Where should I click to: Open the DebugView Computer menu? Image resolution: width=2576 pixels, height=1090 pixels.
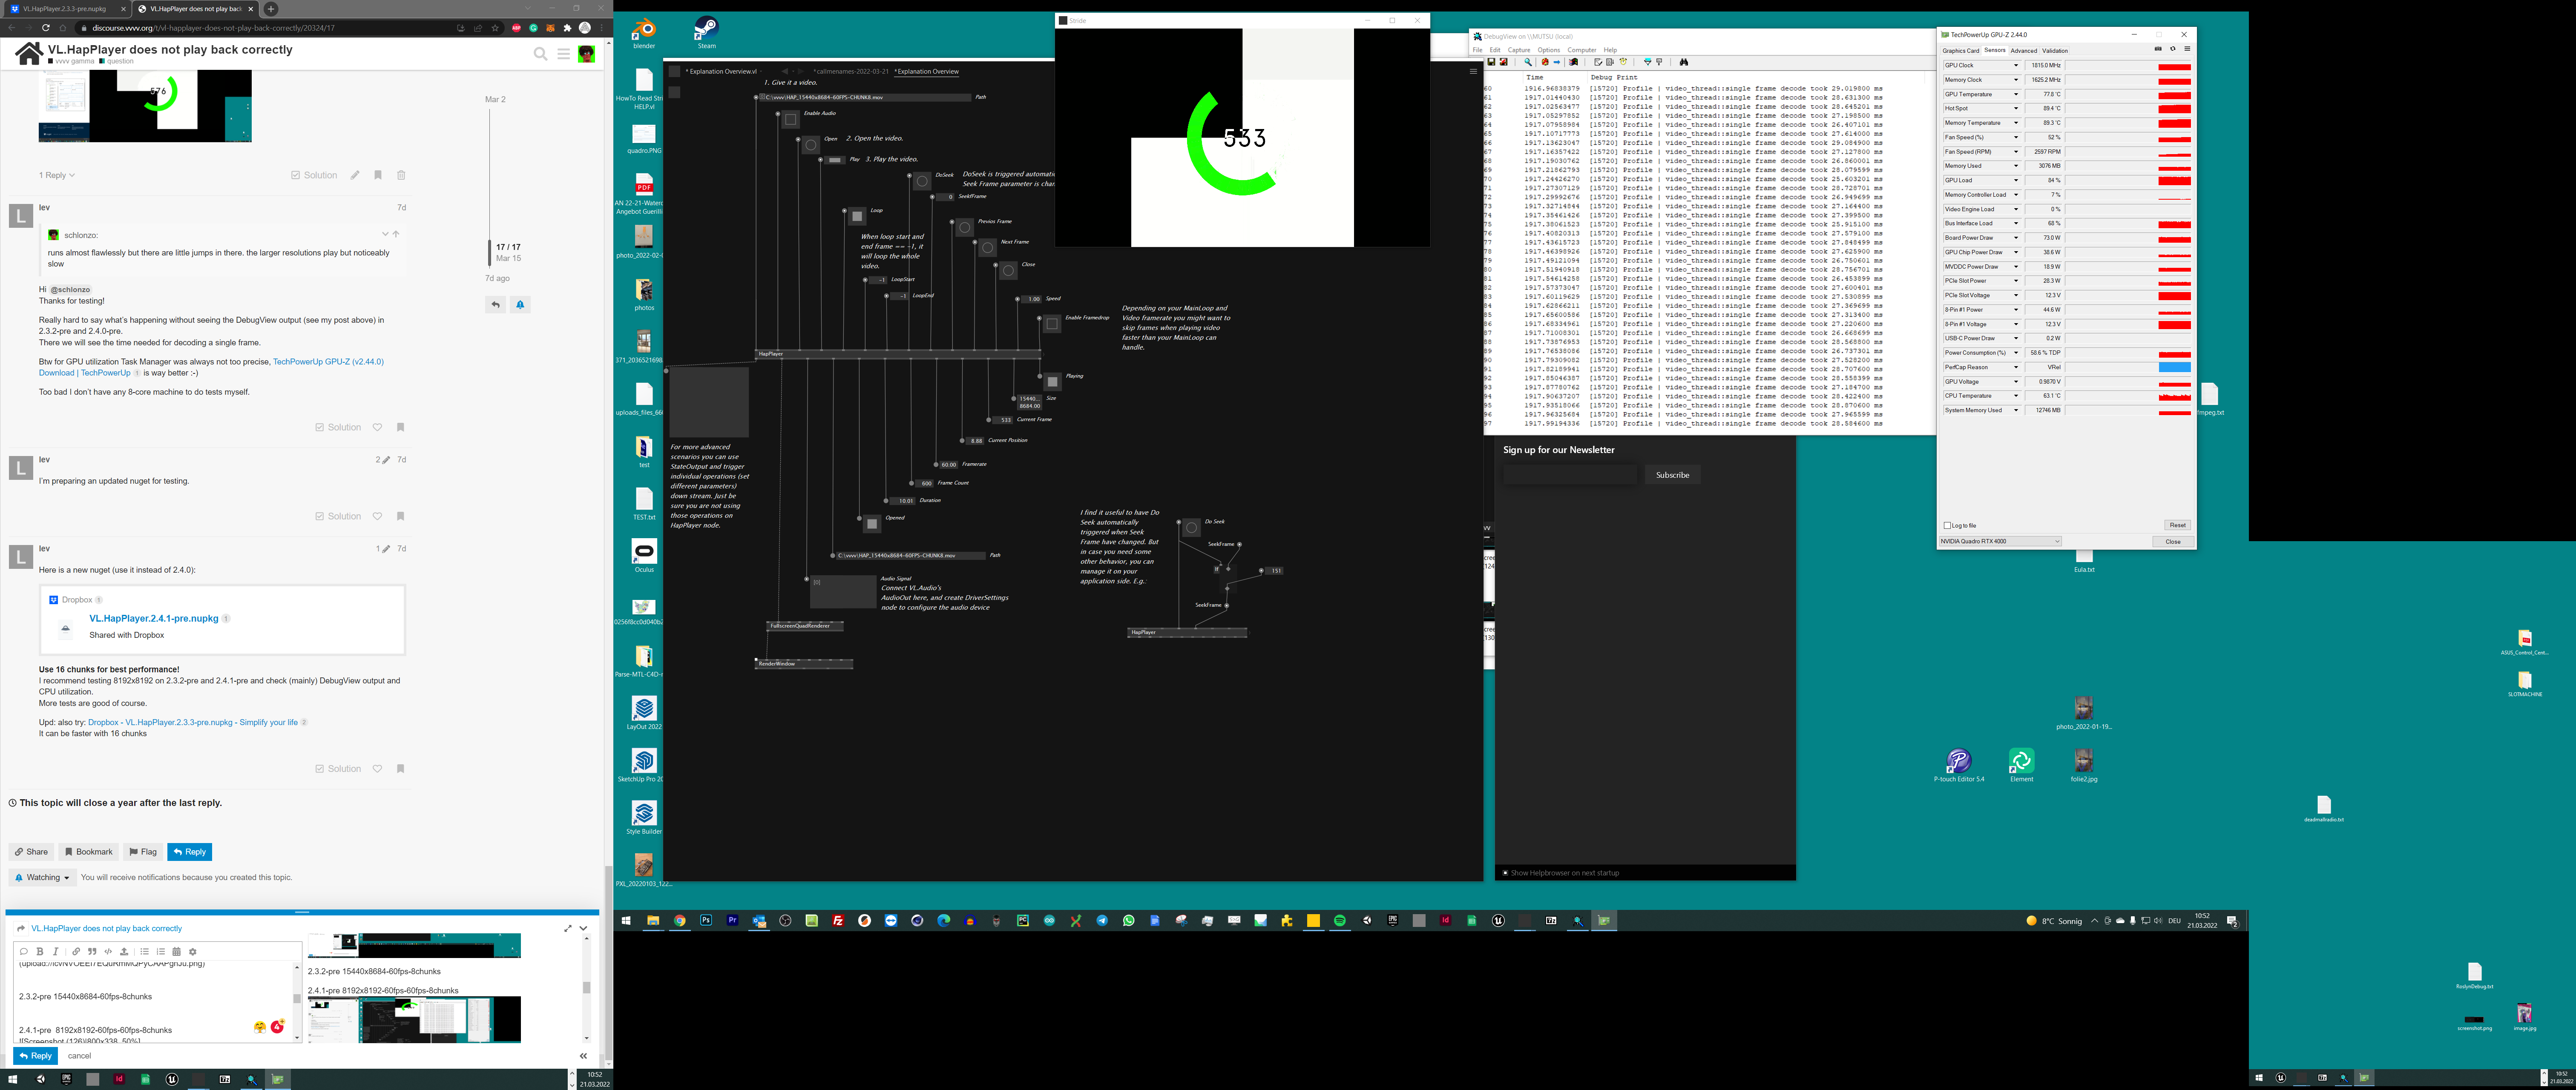coord(1582,50)
